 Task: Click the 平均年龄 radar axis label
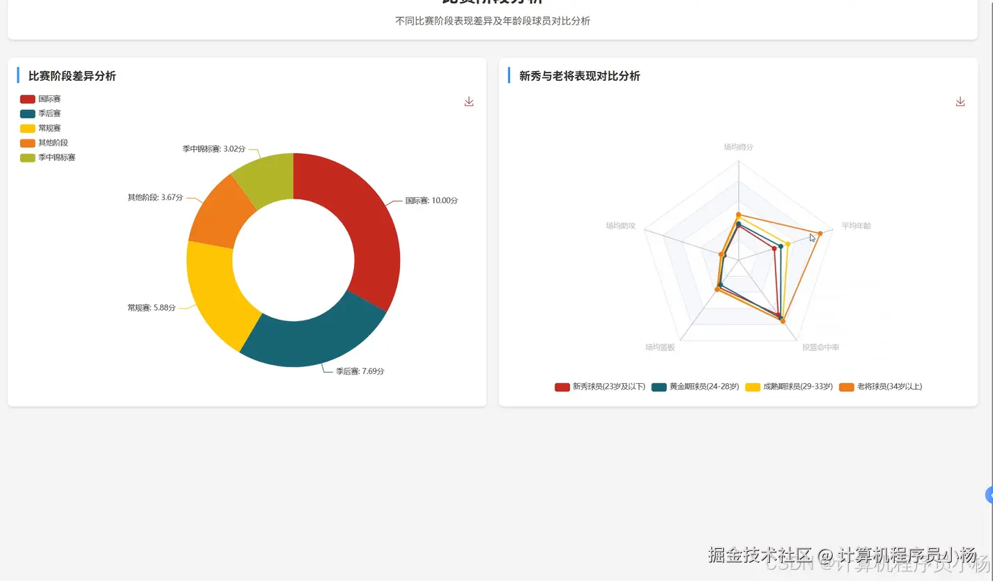(856, 226)
